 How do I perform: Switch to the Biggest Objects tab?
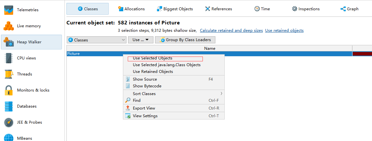tap(175, 9)
